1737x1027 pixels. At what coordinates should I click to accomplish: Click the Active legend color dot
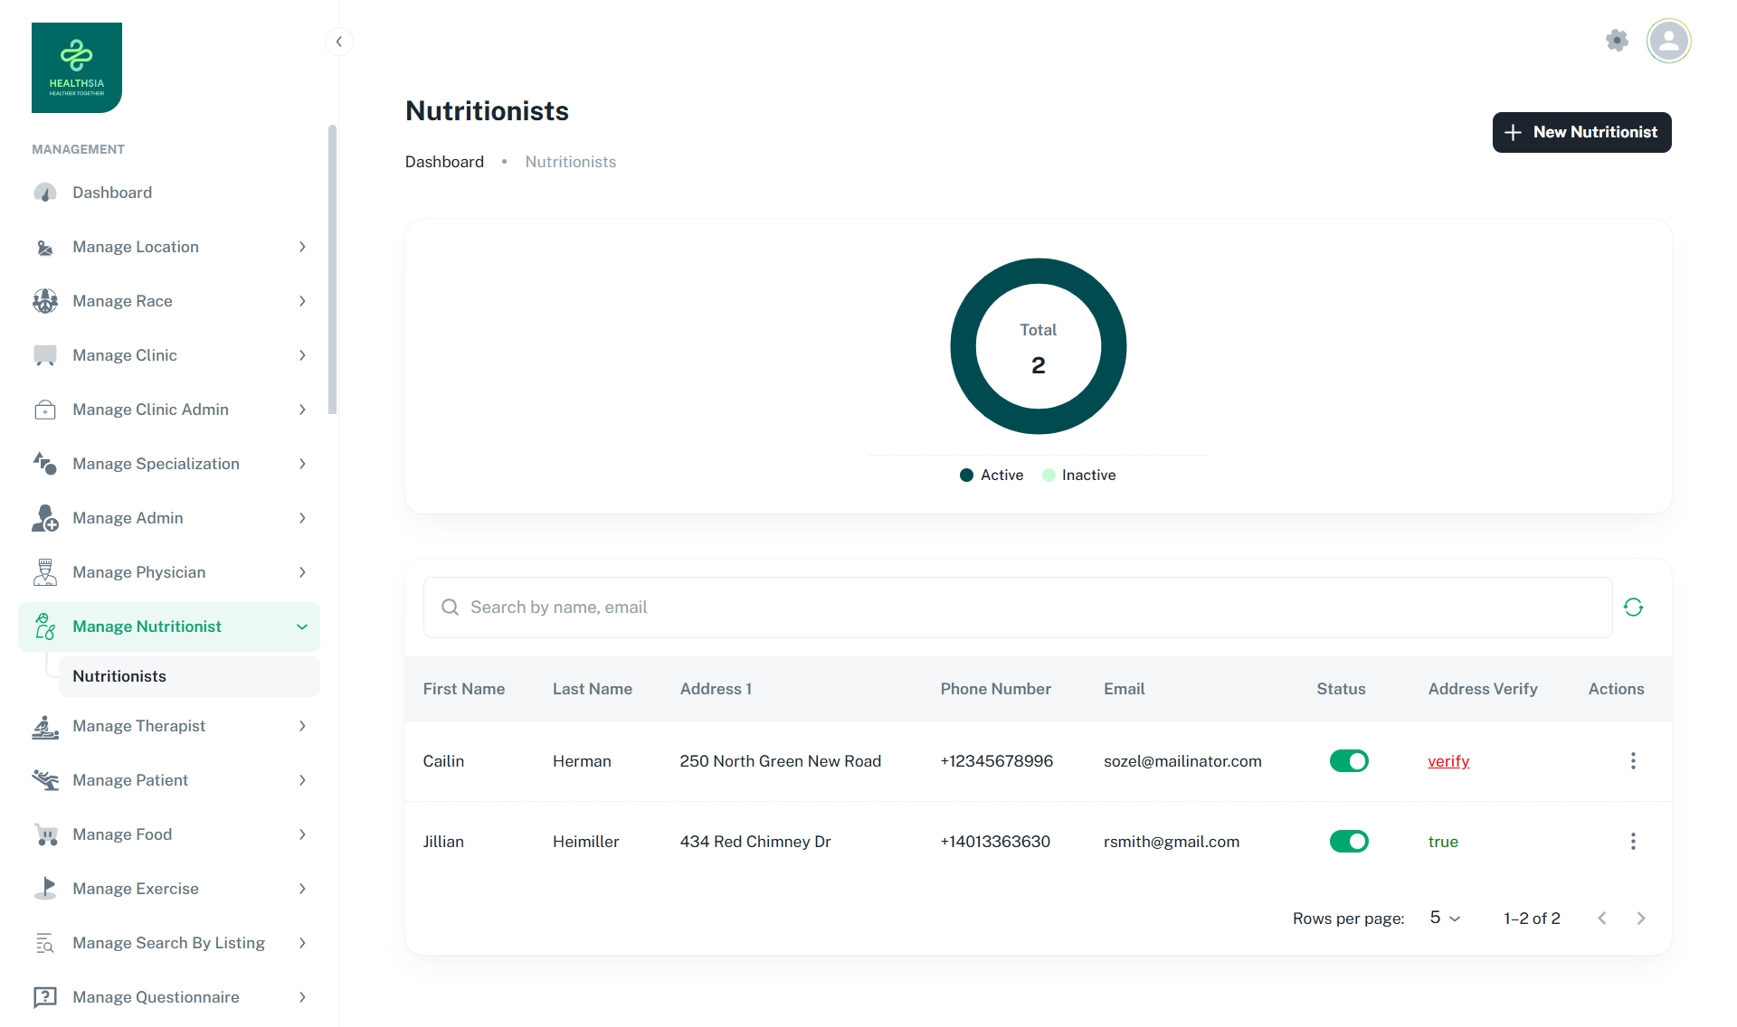966,476
